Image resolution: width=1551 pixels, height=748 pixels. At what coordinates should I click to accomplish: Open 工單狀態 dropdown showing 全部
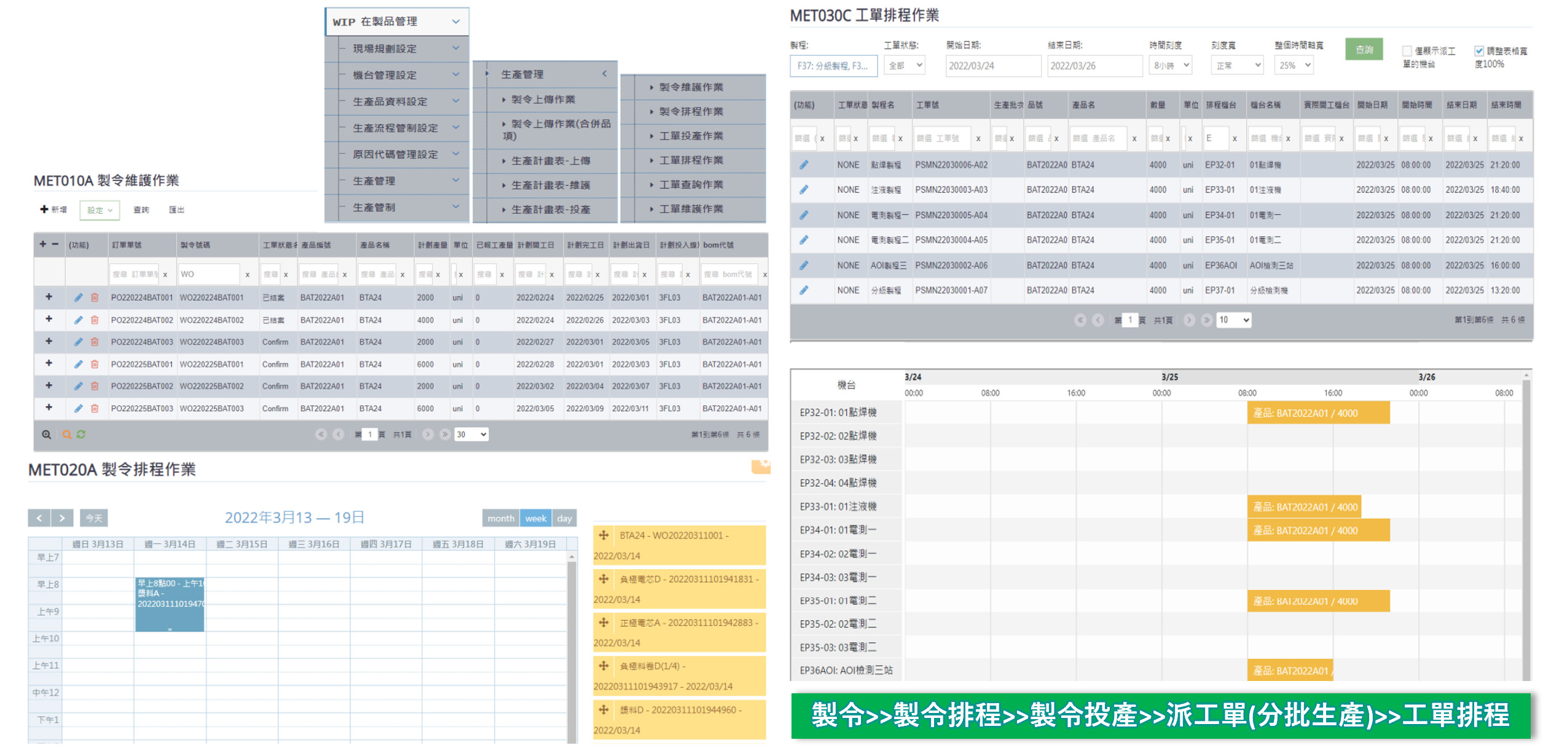click(905, 66)
